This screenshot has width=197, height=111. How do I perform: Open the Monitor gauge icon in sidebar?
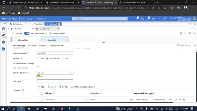(3, 42)
